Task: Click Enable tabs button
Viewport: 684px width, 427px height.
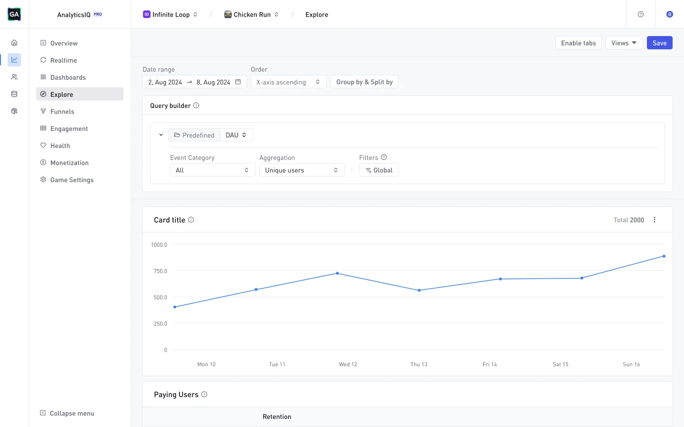Action: pyautogui.click(x=579, y=43)
